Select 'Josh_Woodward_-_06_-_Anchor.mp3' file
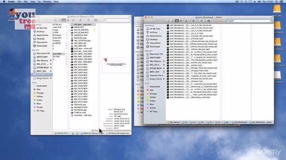Image resolution: width=286 pixels, height=160 pixels. pos(186,65)
